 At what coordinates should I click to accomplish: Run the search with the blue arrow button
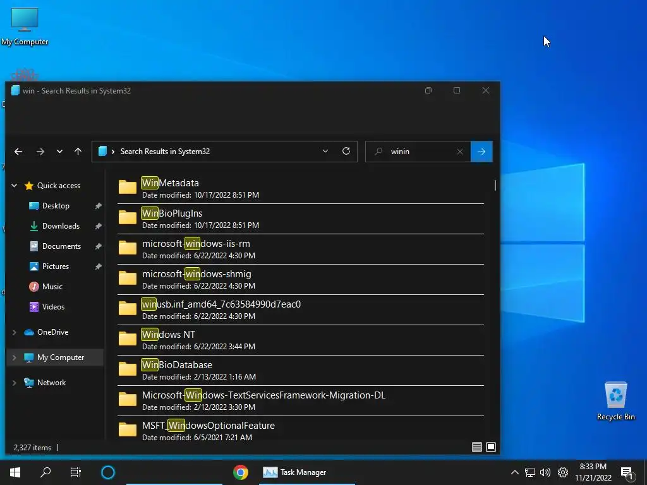coord(481,152)
